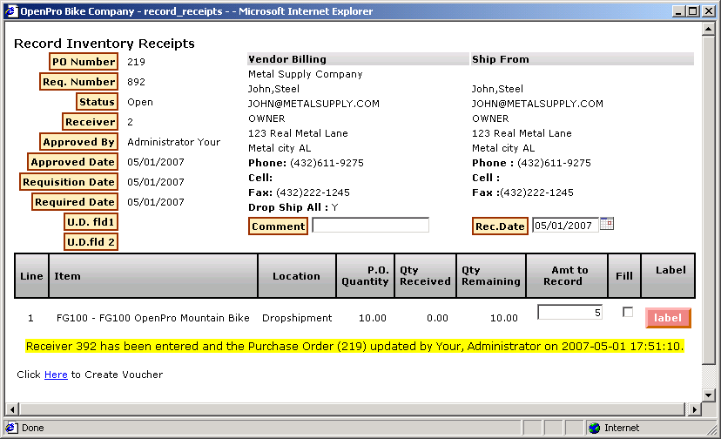Click the Req. Number label button

(79, 82)
